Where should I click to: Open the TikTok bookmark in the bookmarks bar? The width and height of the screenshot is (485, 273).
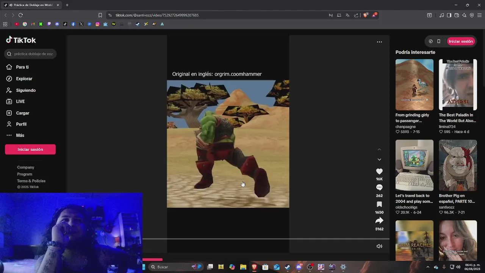coord(65,24)
